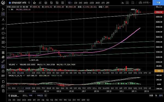The image size is (164, 102).
Task: Open the VOLUME indicator dropdown arrow
Action: pos(17,65)
